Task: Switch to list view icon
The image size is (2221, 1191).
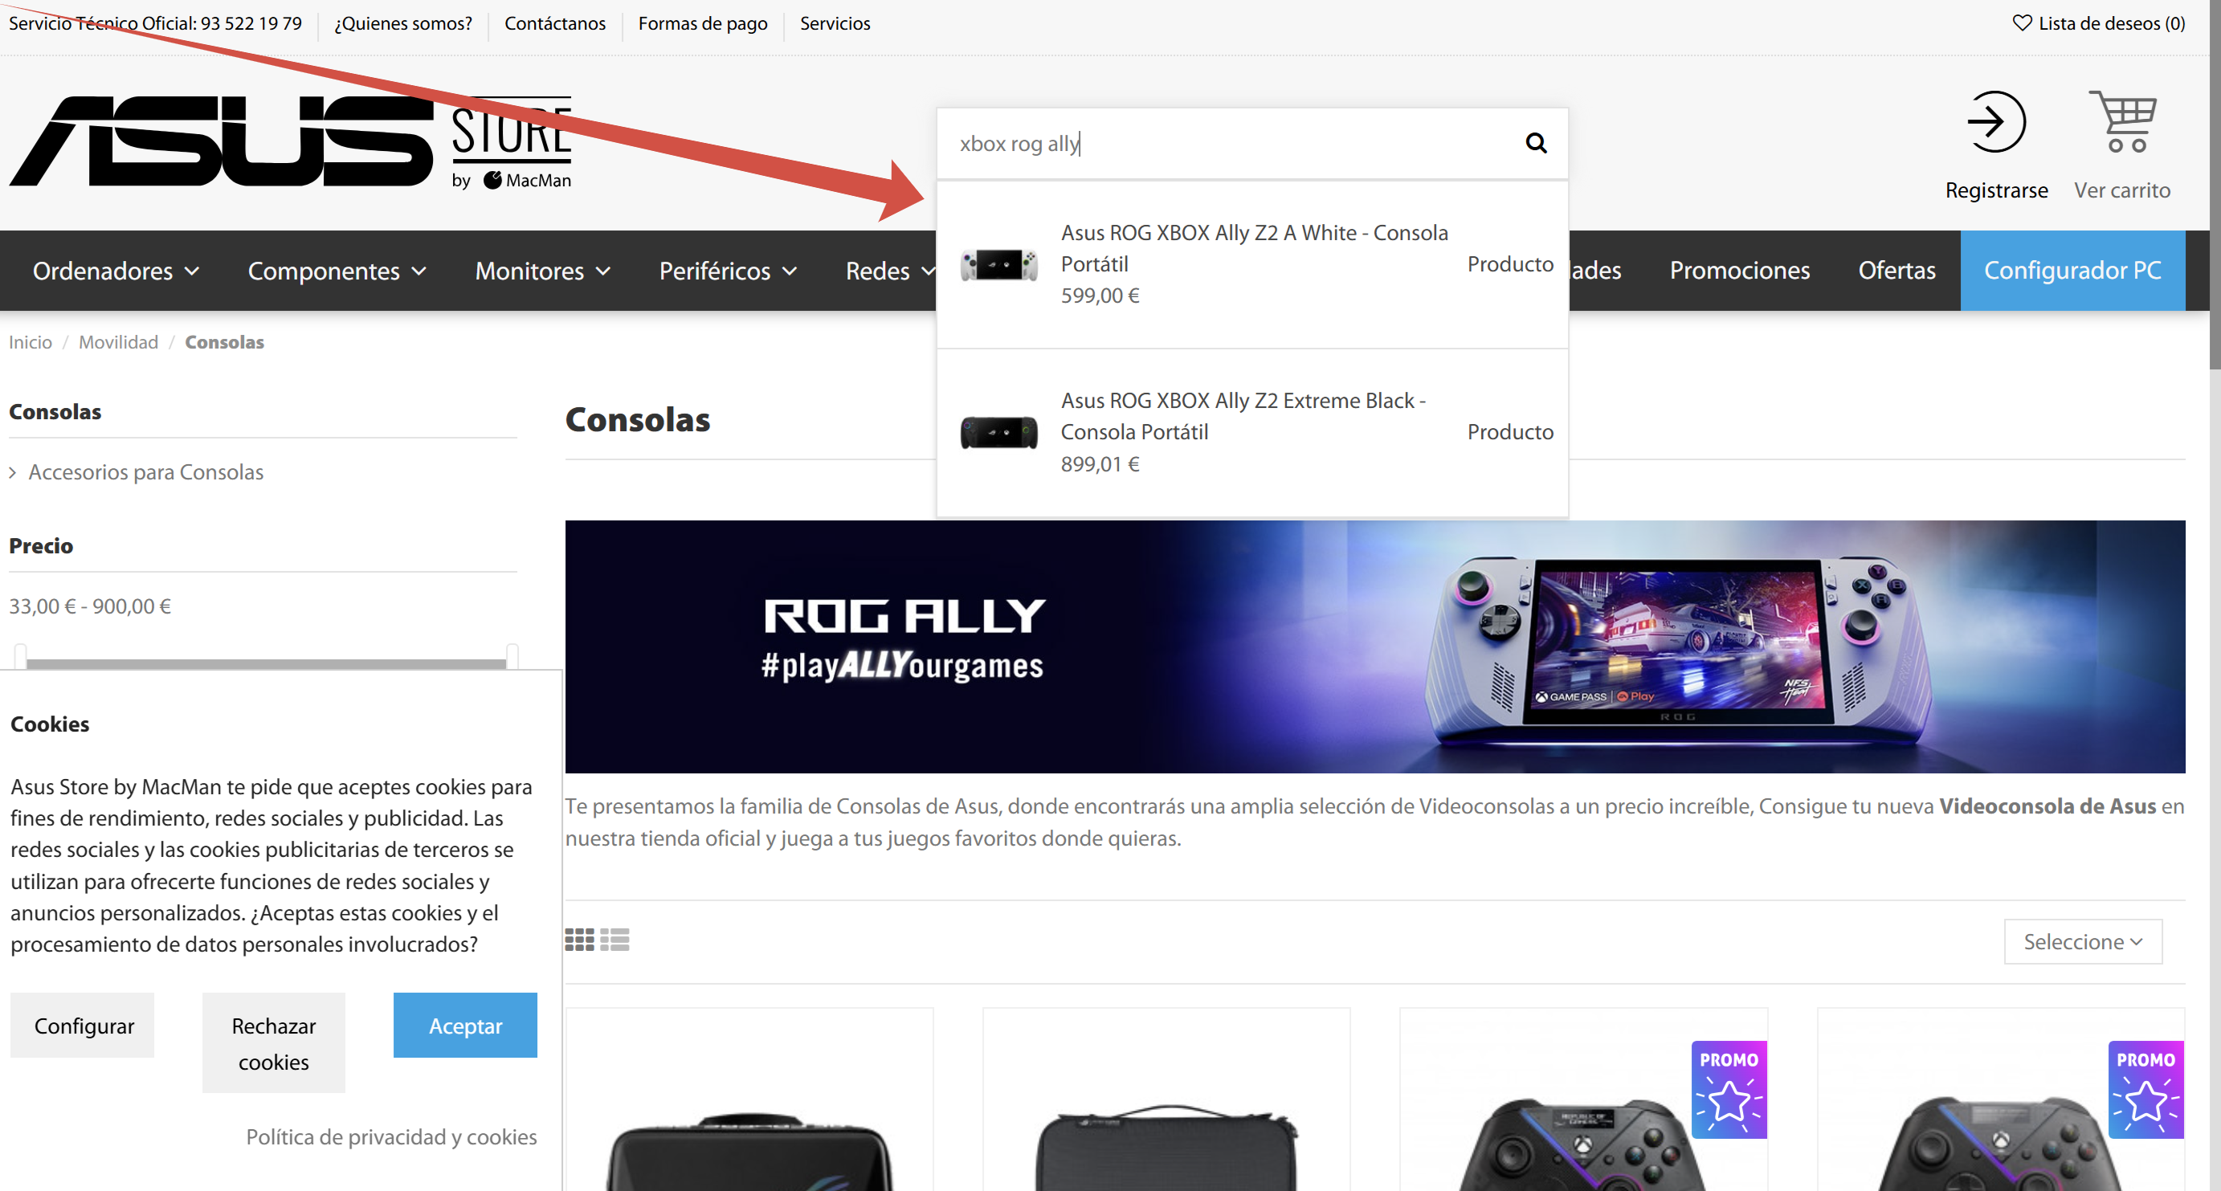Action: click(614, 940)
